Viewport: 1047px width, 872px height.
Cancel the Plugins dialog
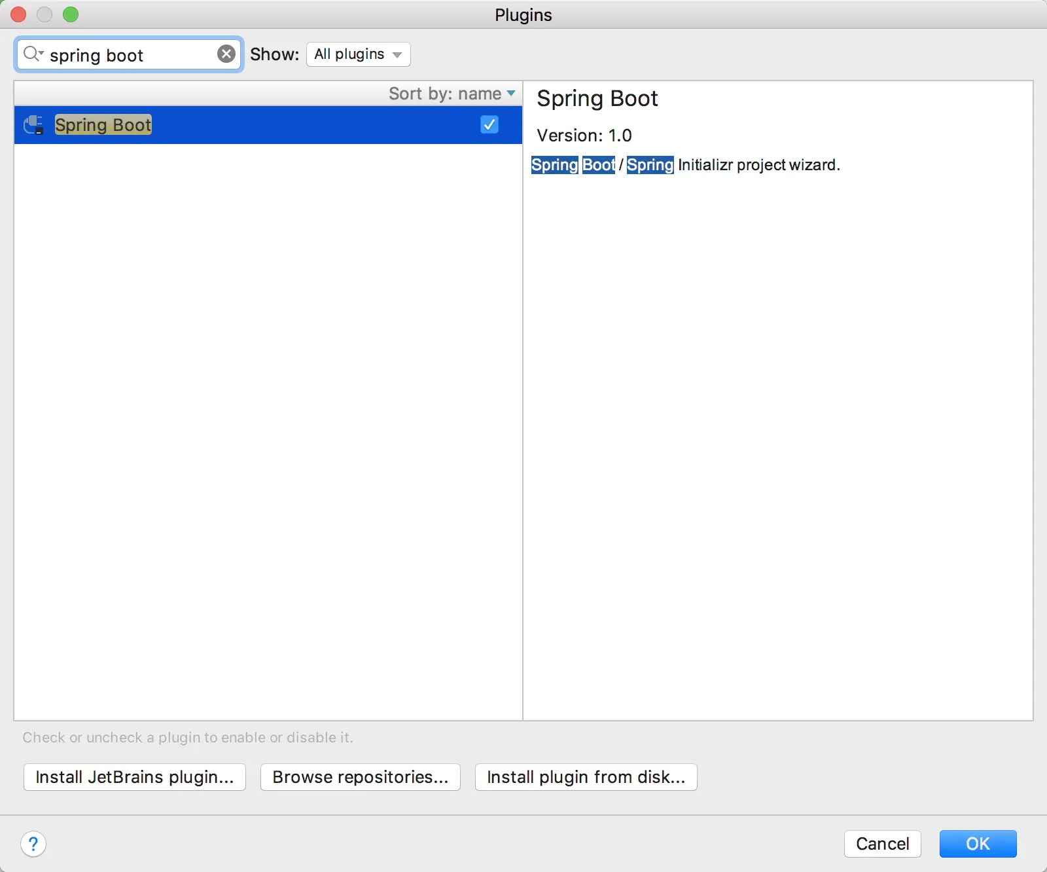coord(883,844)
